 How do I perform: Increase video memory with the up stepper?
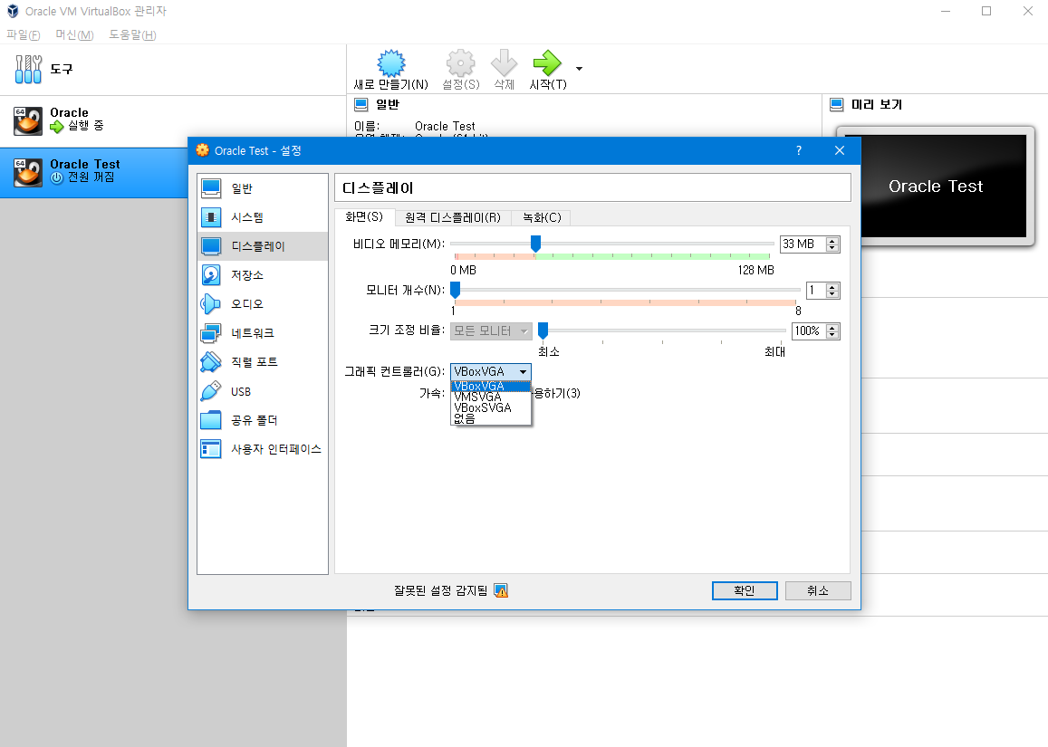tap(832, 241)
